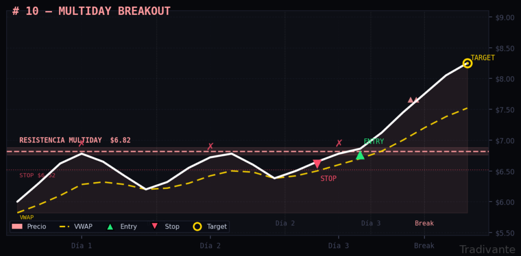Click the green Entry triangle marker on chart
Viewport: 521px width, 256px height.
tap(360, 155)
